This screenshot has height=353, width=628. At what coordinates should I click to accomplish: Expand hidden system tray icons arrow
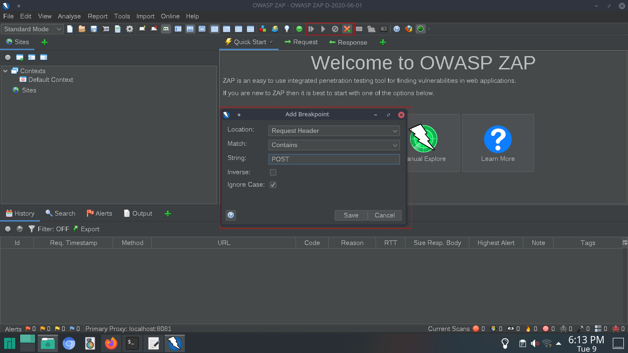(x=559, y=343)
